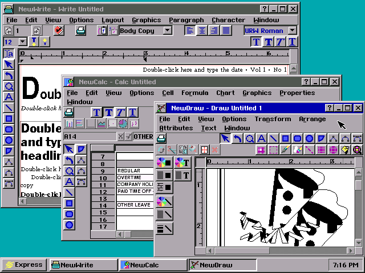This screenshot has height=273, width=365.
Task: Click the Express start button
Action: 24,264
